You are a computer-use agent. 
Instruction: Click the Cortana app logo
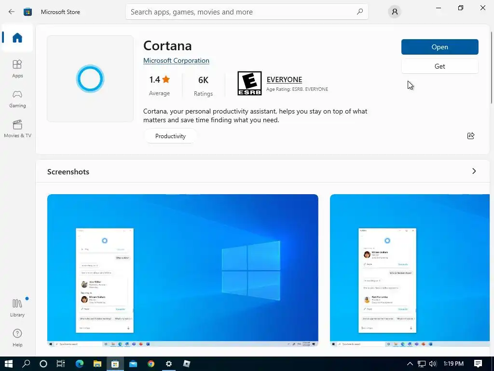tap(90, 79)
